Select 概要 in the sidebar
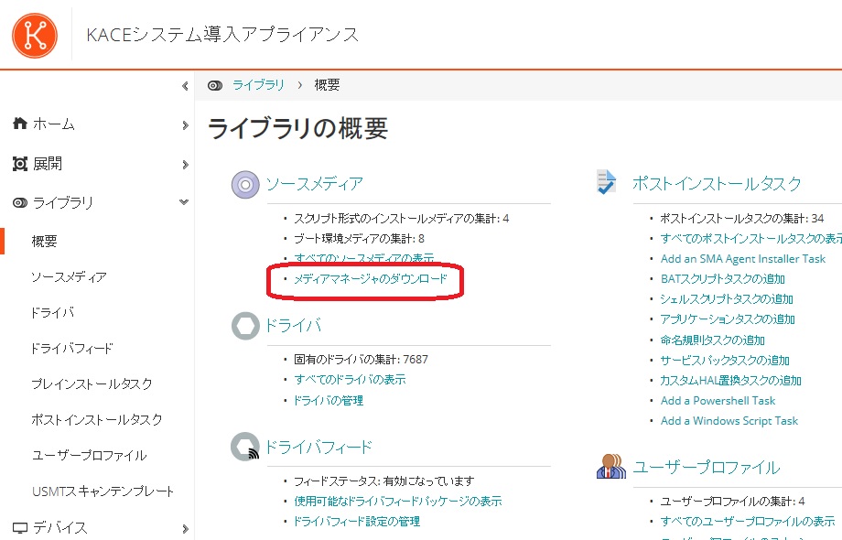 (44, 241)
